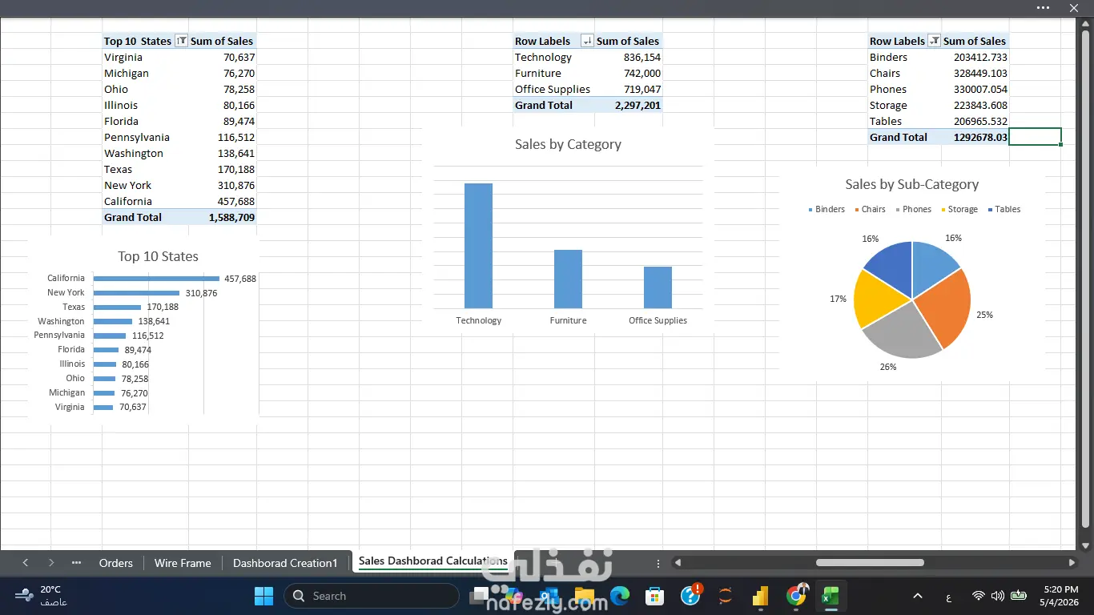
Task: Click the Binders legend entry
Action: coord(826,209)
